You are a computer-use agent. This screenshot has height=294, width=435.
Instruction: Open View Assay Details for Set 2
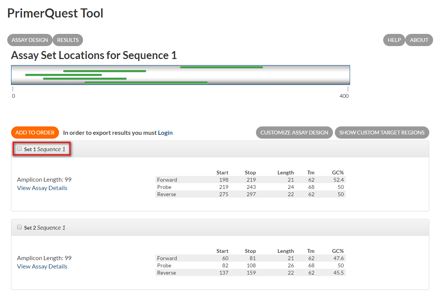42,267
